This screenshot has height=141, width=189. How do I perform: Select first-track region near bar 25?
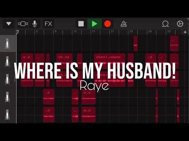click(x=135, y=43)
